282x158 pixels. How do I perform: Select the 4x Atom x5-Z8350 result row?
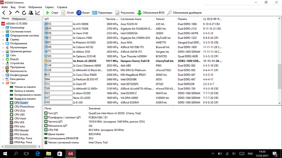tap(133, 61)
